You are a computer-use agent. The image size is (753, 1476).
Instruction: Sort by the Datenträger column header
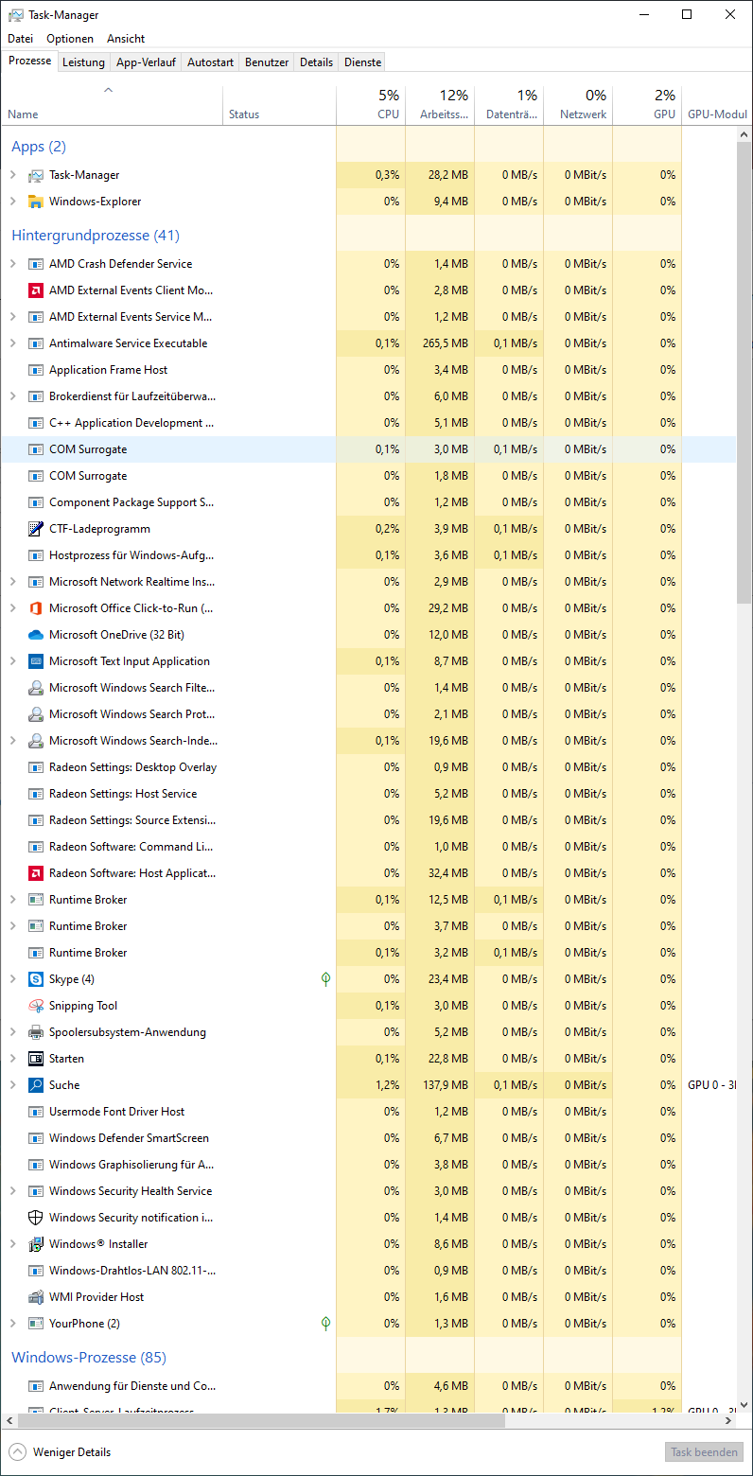tap(509, 105)
